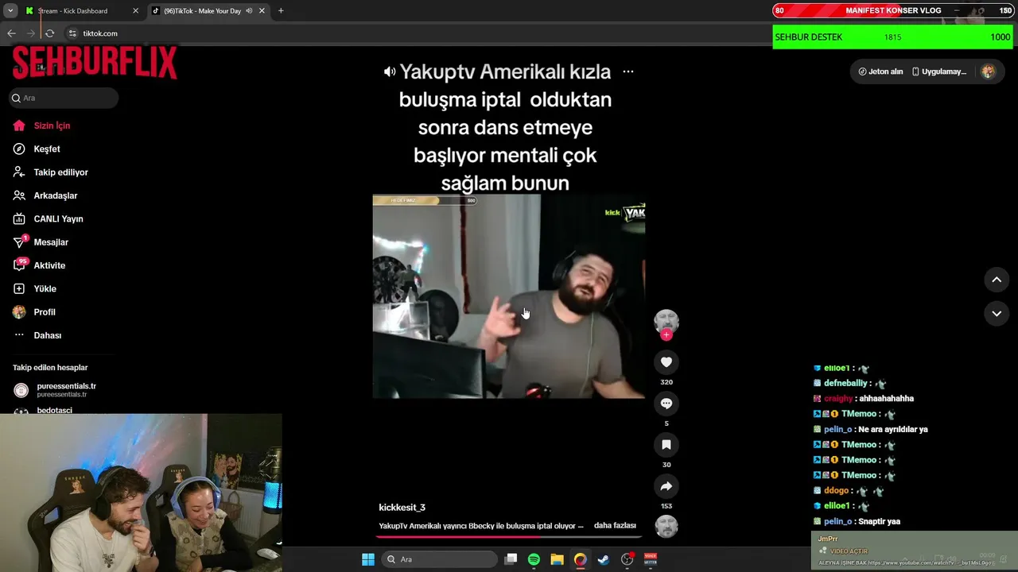
Task: Open Task View on the taskbar
Action: click(511, 559)
